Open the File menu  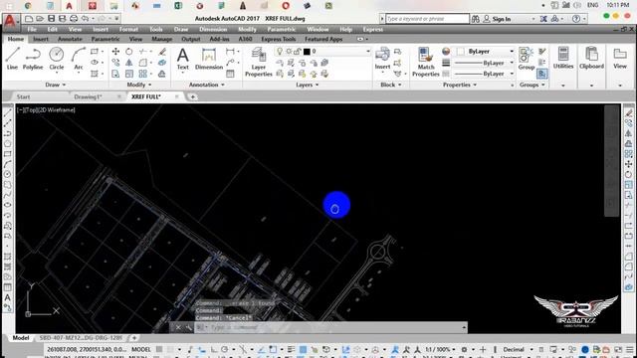click(32, 29)
